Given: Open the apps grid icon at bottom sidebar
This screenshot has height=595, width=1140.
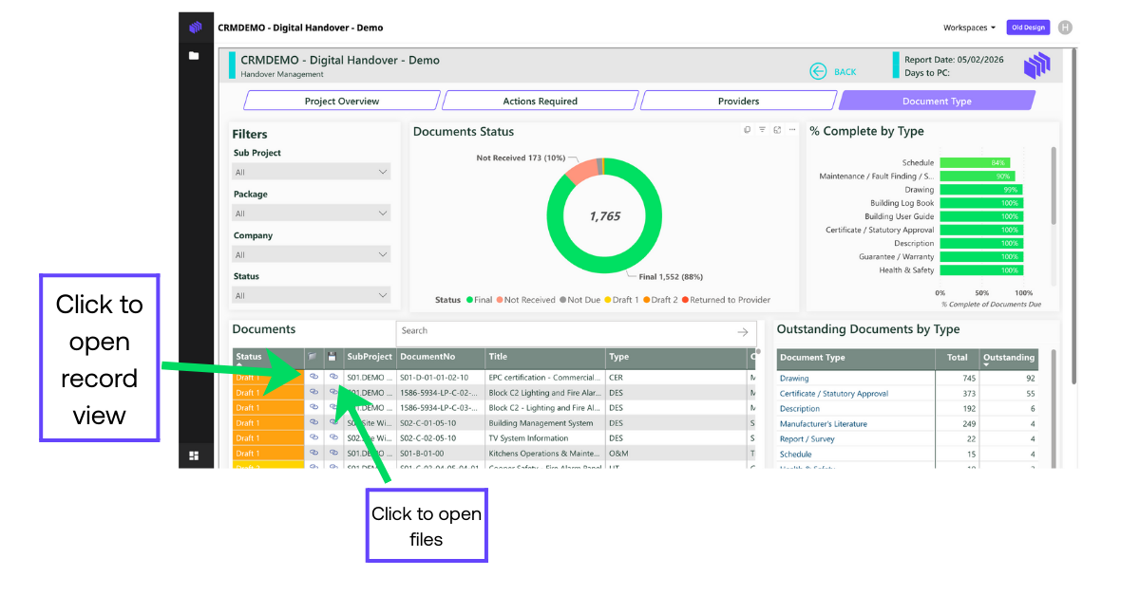Looking at the screenshot, I should 194,455.
